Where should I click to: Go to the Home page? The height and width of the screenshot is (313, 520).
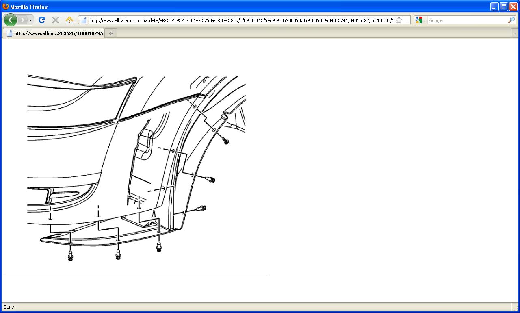click(x=69, y=20)
